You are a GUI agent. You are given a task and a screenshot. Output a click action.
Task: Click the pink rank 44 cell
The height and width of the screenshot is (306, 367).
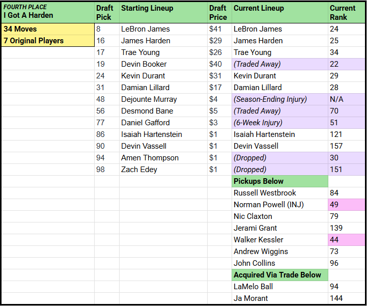pos(347,240)
